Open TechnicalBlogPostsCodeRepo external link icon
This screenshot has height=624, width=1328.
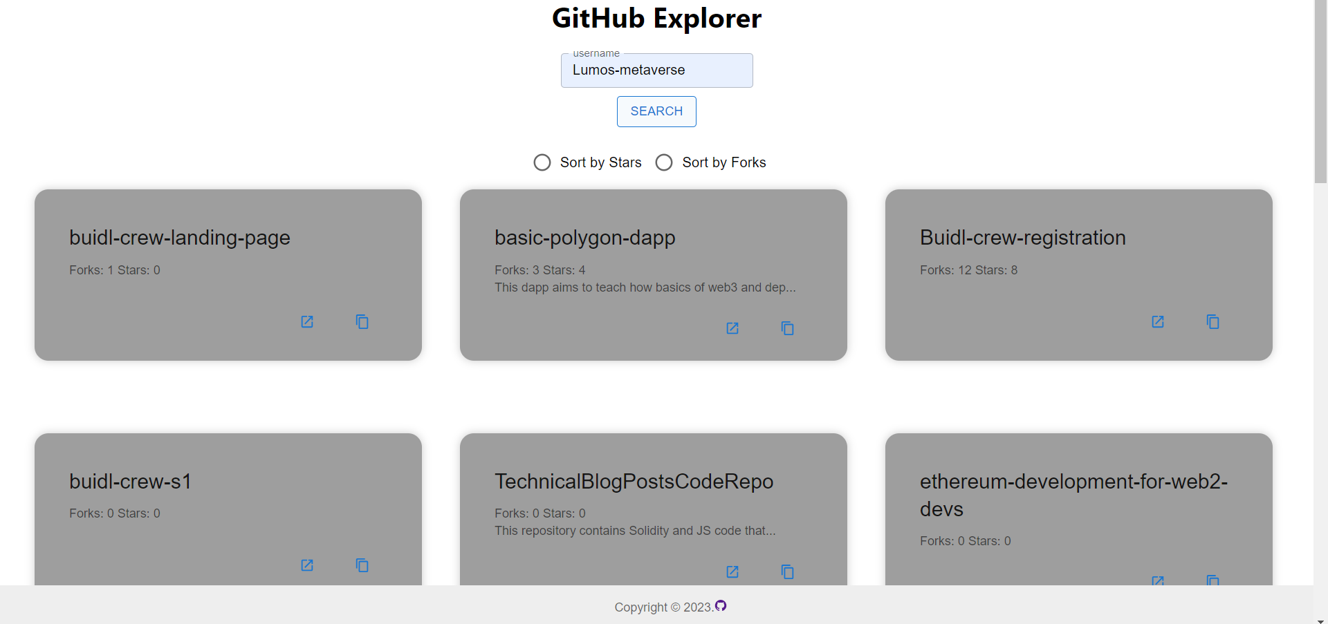pyautogui.click(x=732, y=571)
